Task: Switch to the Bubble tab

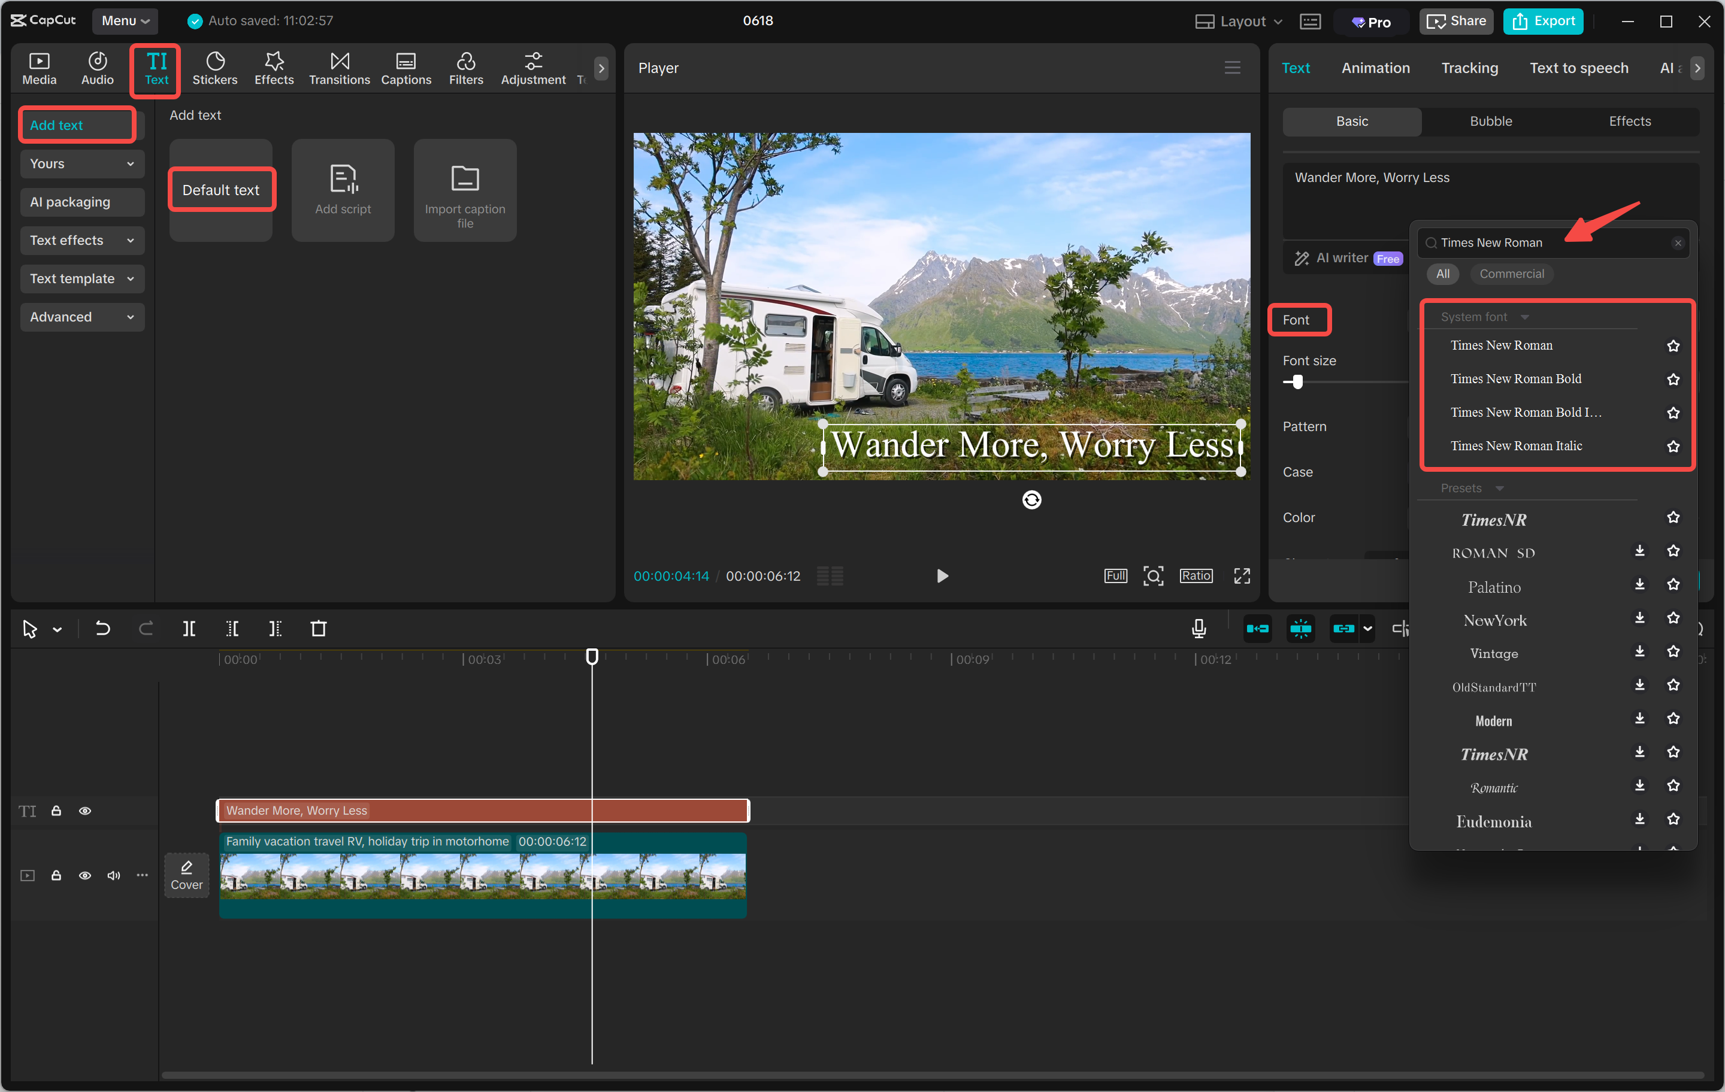Action: (1491, 121)
